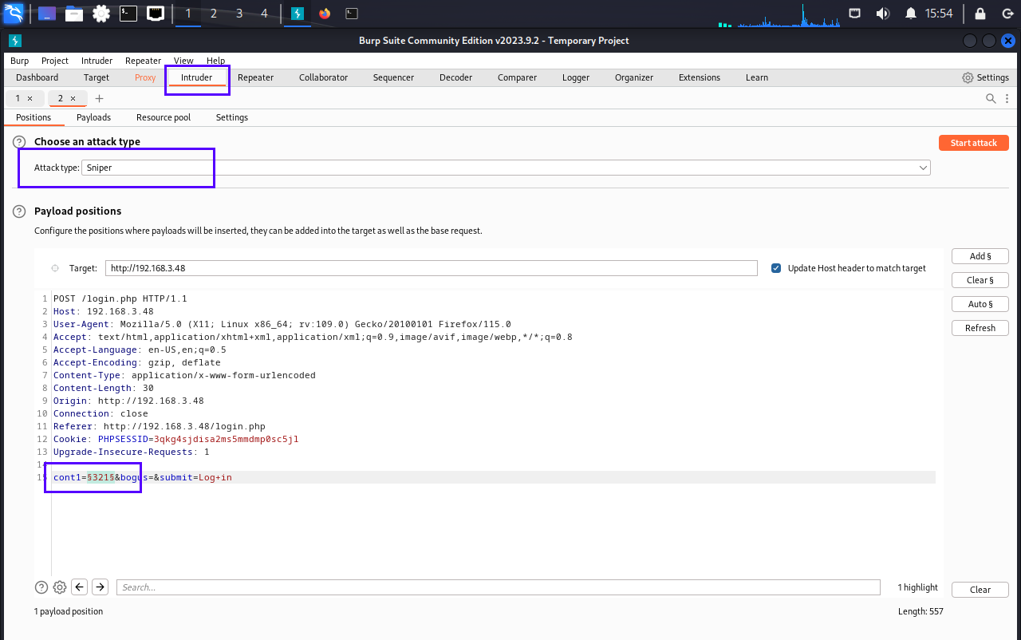The height and width of the screenshot is (640, 1021).
Task: Toggle Update Host header to match target
Action: tap(776, 268)
